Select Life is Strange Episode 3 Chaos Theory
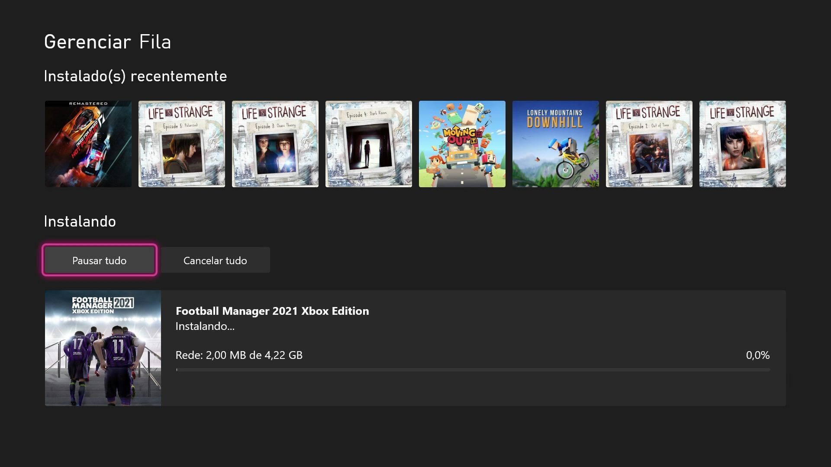This screenshot has height=467, width=831. (275, 144)
